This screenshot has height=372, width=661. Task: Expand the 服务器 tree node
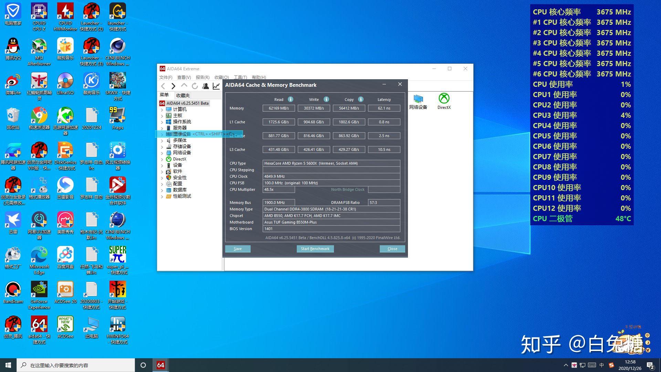point(162,128)
